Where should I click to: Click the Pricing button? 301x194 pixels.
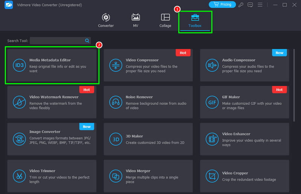pos(222,5)
